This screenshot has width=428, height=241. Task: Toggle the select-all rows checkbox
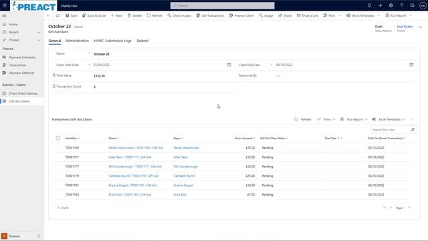(x=58, y=139)
